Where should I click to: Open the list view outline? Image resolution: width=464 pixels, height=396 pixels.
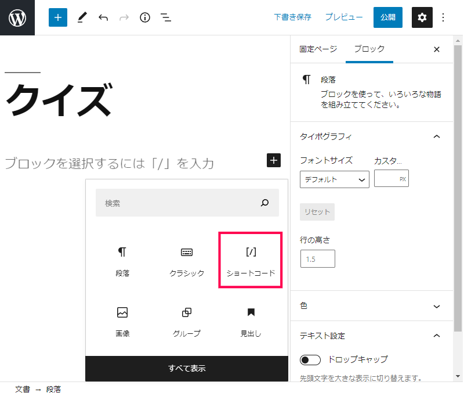coord(166,17)
